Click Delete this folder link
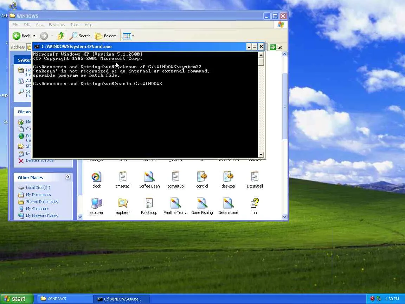The height and width of the screenshot is (304, 405). click(x=40, y=160)
